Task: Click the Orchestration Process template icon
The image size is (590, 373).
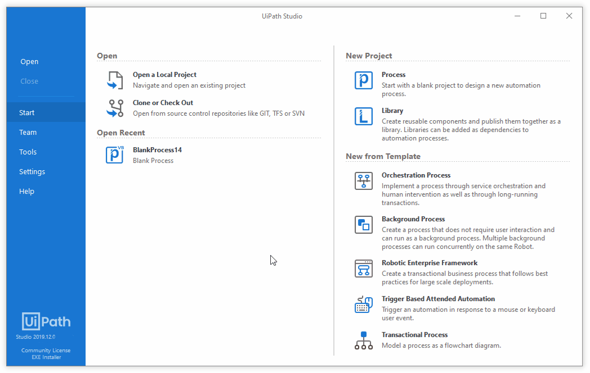Action: point(364,181)
